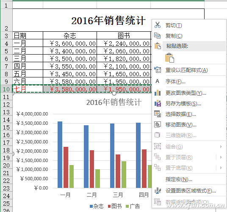Image resolution: width=227 pixels, height=212 pixels.
Task: Click the 2016年销售统计 table title cell
Action: (108, 20)
